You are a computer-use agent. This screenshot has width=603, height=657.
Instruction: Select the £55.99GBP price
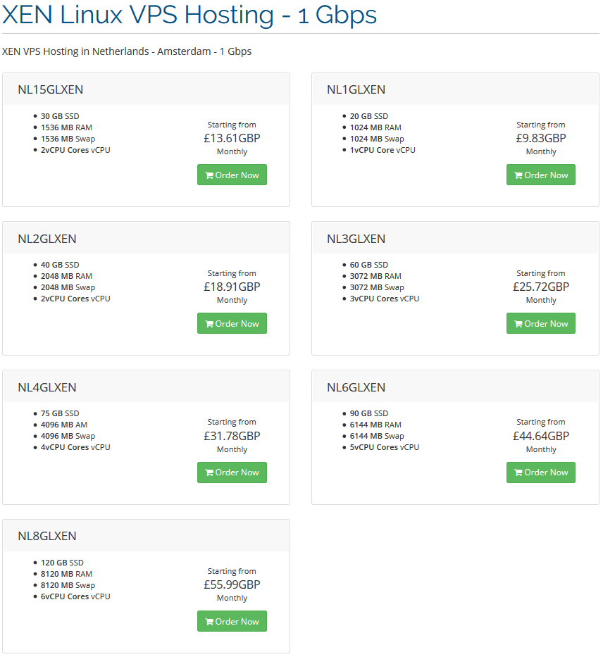(232, 585)
